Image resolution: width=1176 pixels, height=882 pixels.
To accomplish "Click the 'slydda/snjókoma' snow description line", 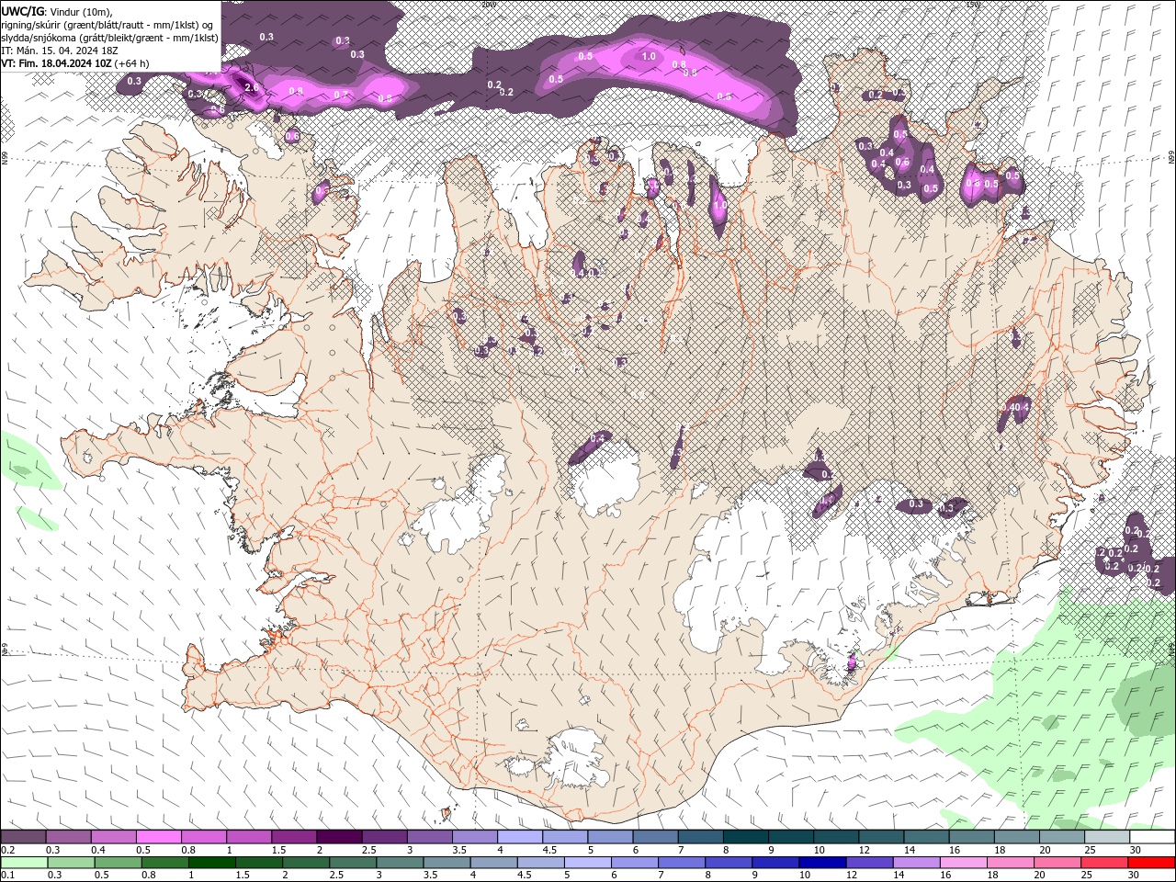I will [110, 38].
